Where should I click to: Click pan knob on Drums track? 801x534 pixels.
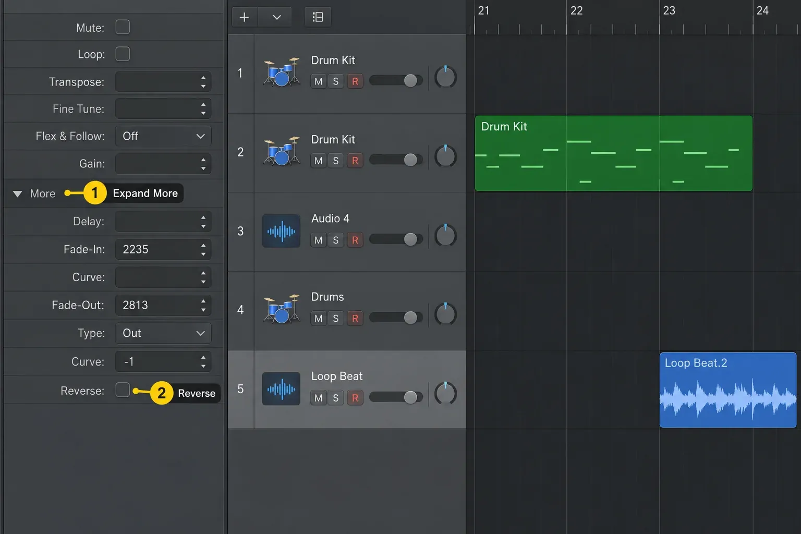(445, 314)
